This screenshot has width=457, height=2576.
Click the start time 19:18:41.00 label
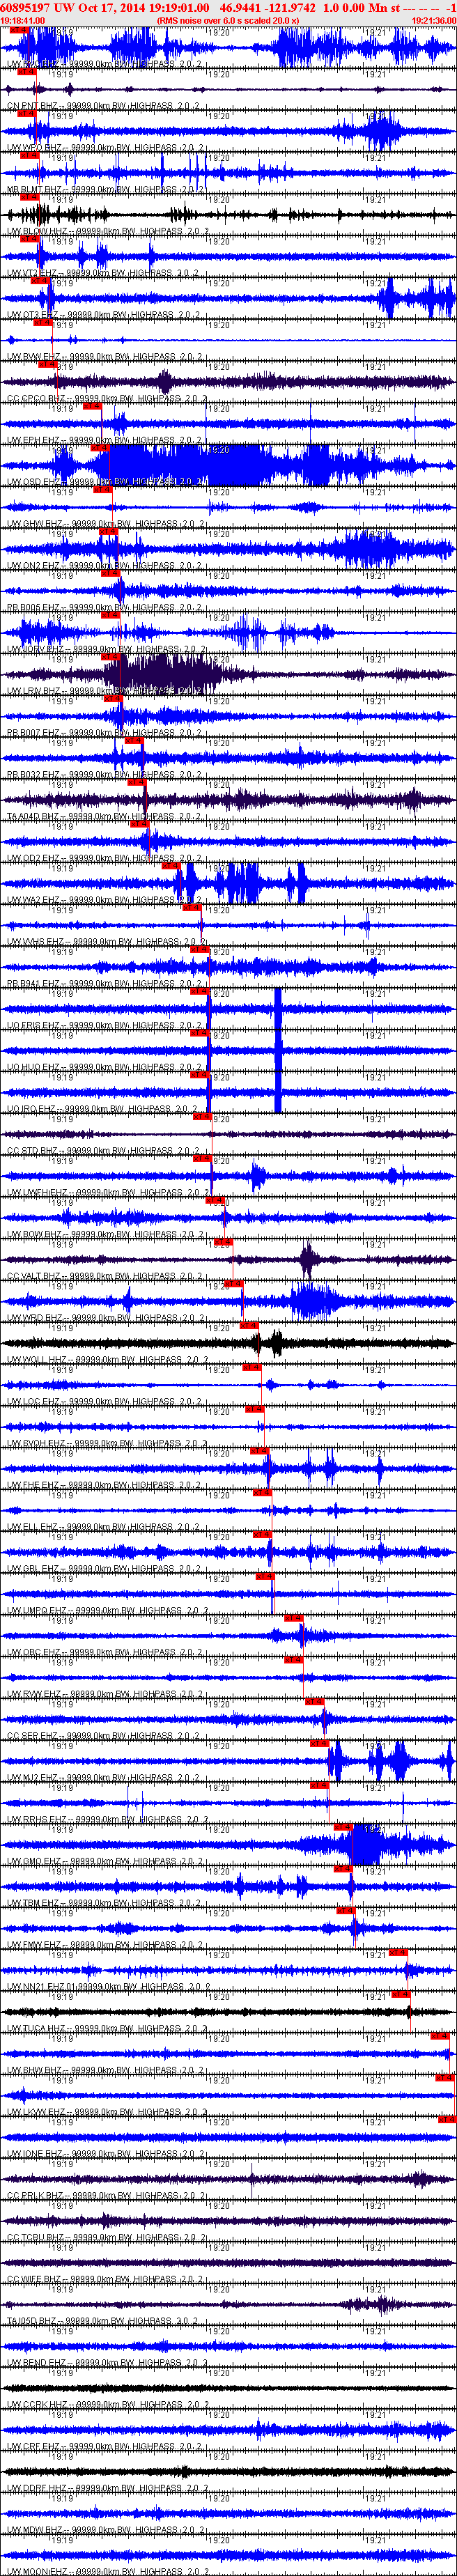pos(23,20)
